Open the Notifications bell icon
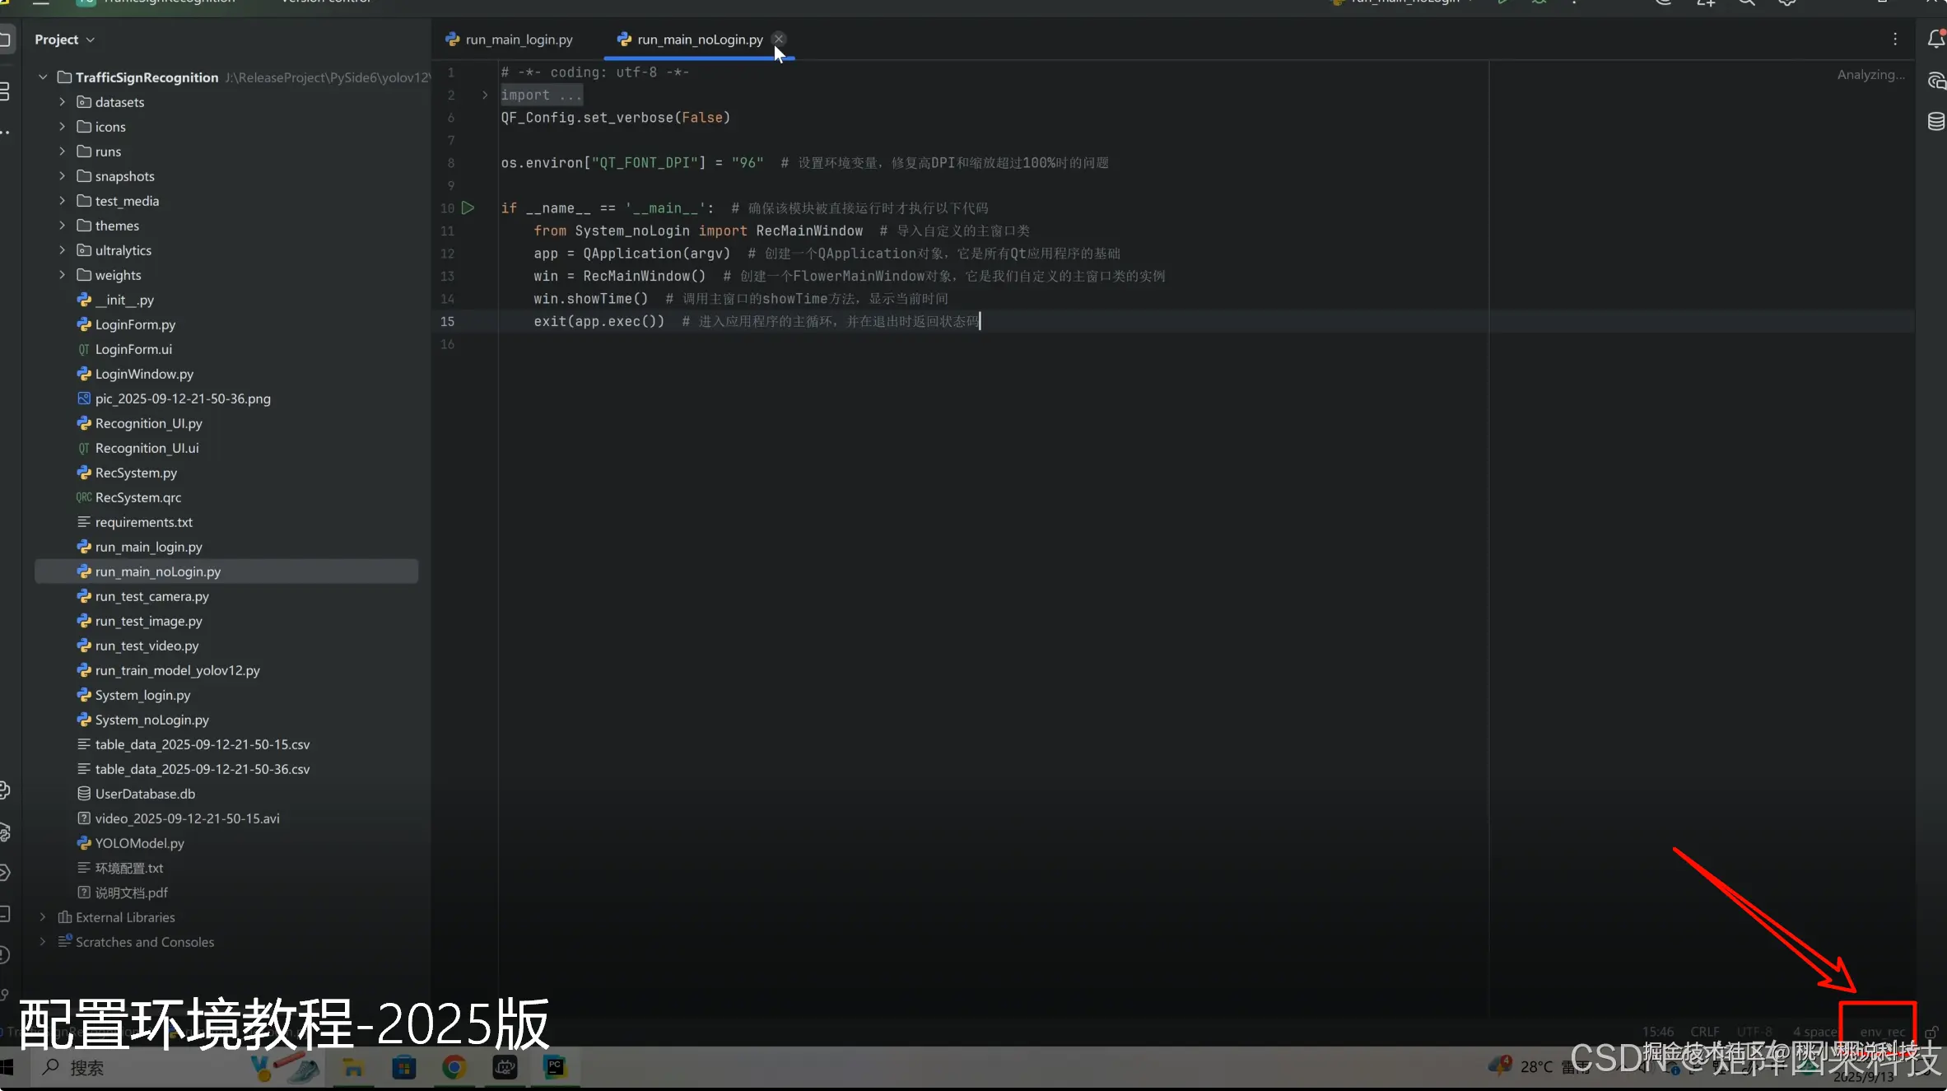Image resolution: width=1947 pixels, height=1091 pixels. 1935,39
